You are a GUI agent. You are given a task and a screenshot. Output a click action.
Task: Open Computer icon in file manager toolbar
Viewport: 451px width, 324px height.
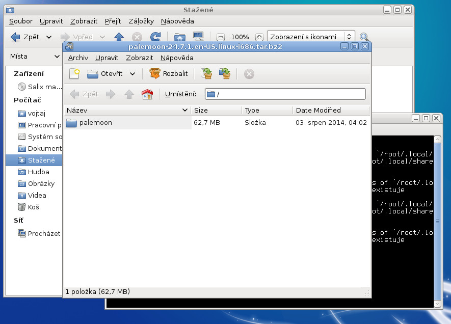198,37
